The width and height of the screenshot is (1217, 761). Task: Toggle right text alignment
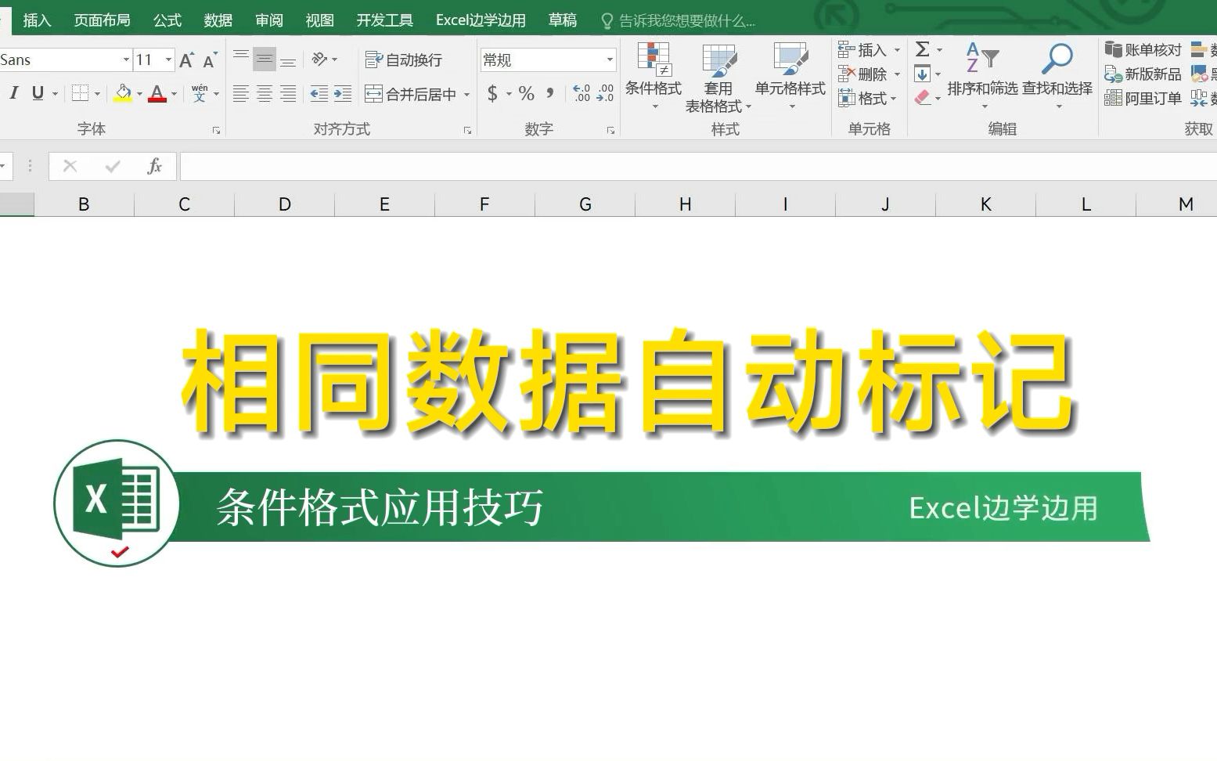point(288,94)
